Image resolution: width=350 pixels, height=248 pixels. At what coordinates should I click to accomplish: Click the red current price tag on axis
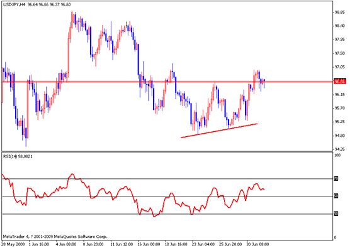(340, 82)
